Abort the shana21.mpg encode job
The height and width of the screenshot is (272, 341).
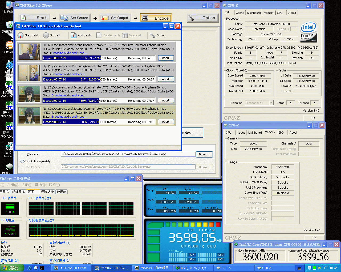click(x=165, y=122)
